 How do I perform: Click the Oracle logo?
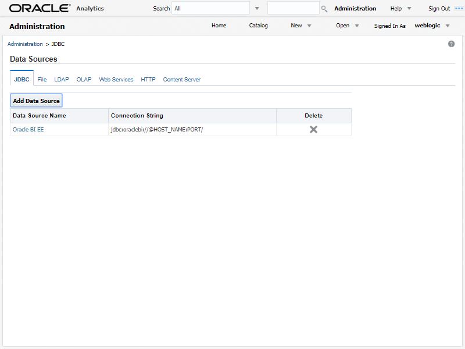click(x=40, y=8)
